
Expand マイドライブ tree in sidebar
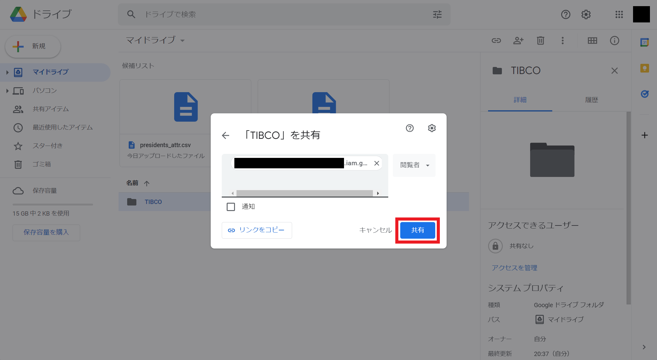click(x=7, y=72)
